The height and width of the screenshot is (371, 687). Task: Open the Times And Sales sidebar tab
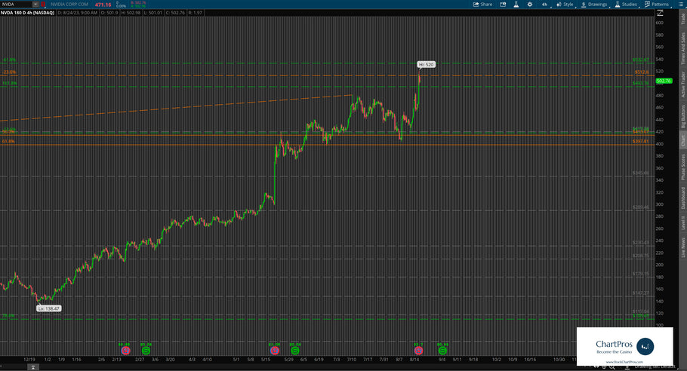(683, 48)
